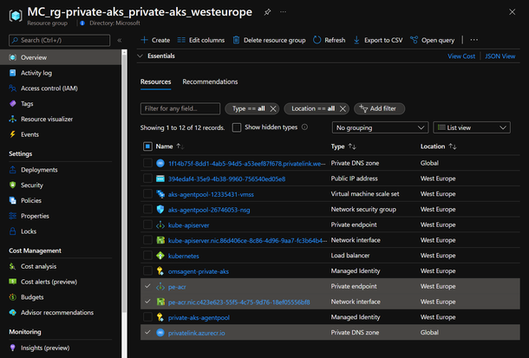This screenshot has width=529, height=358.
Task: Click the Filter for any field box
Action: pyautogui.click(x=180, y=108)
